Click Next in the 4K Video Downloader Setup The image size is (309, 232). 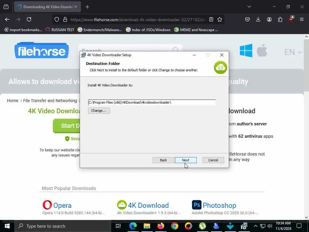[x=186, y=160]
